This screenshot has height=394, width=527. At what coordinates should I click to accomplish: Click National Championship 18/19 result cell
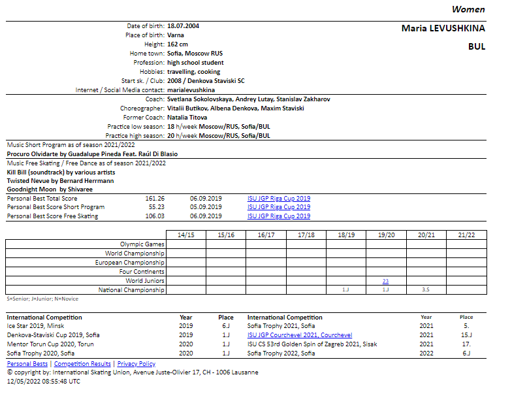(345, 289)
